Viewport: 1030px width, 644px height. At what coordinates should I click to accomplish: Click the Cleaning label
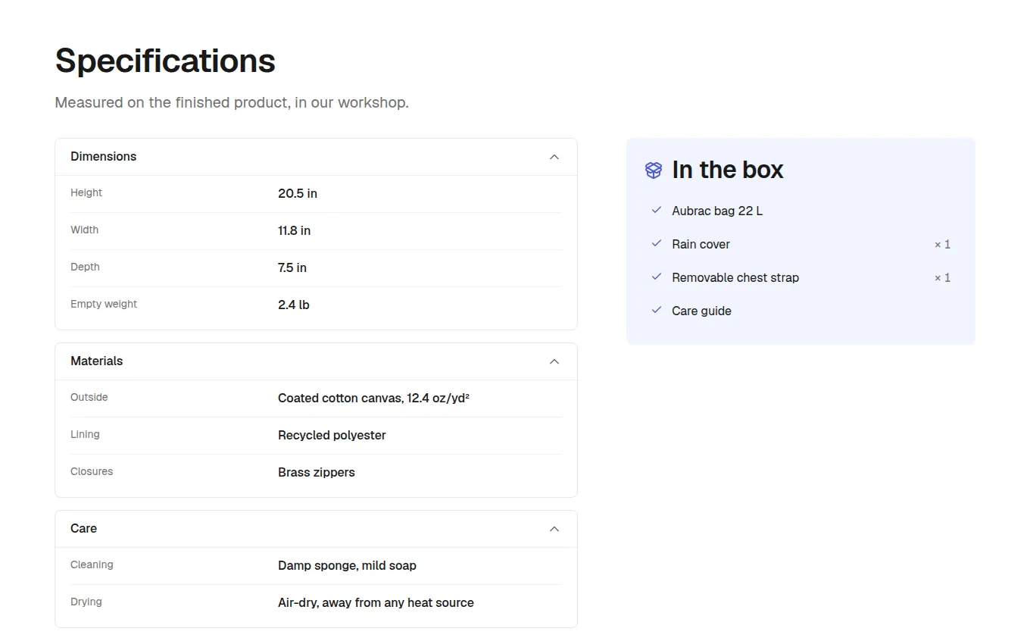click(x=92, y=564)
